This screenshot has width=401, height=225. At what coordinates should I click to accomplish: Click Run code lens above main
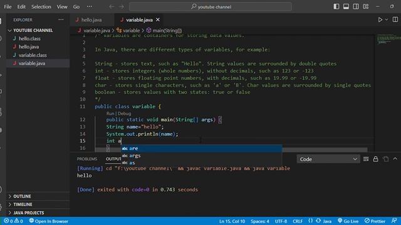pos(110,114)
